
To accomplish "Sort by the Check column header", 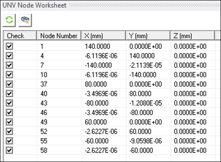I will (x=20, y=36).
